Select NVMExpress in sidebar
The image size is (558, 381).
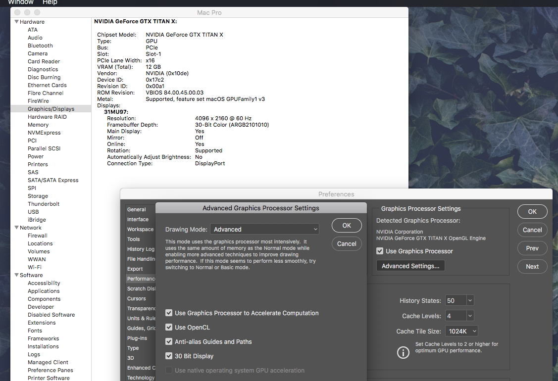tap(44, 133)
